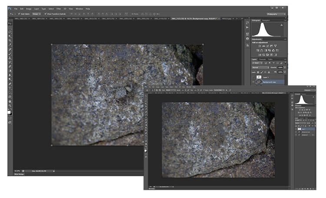The width and height of the screenshot is (326, 198).
Task: Open the Normal blend mode dropdown
Action: pyautogui.click(x=260, y=67)
